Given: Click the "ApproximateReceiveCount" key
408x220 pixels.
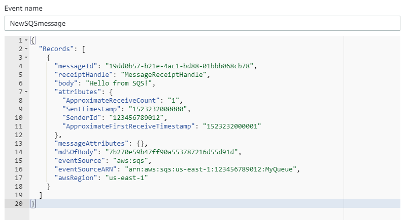Looking at the screenshot, I should (111, 101).
